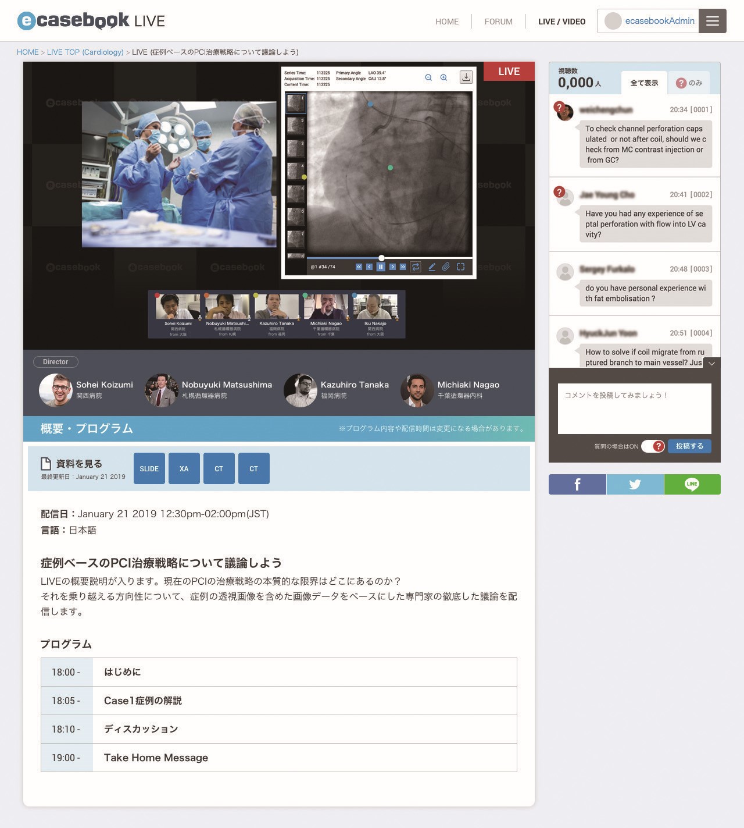The height and width of the screenshot is (828, 744).
Task: Collapse the comment list chevron
Action: (x=712, y=363)
